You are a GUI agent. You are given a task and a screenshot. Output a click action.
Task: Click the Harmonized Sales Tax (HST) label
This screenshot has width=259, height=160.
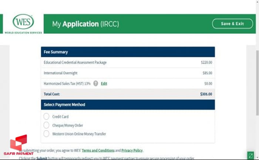[x=67, y=84]
